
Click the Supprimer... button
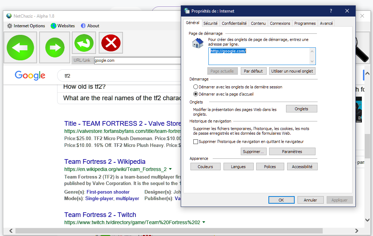(253, 152)
